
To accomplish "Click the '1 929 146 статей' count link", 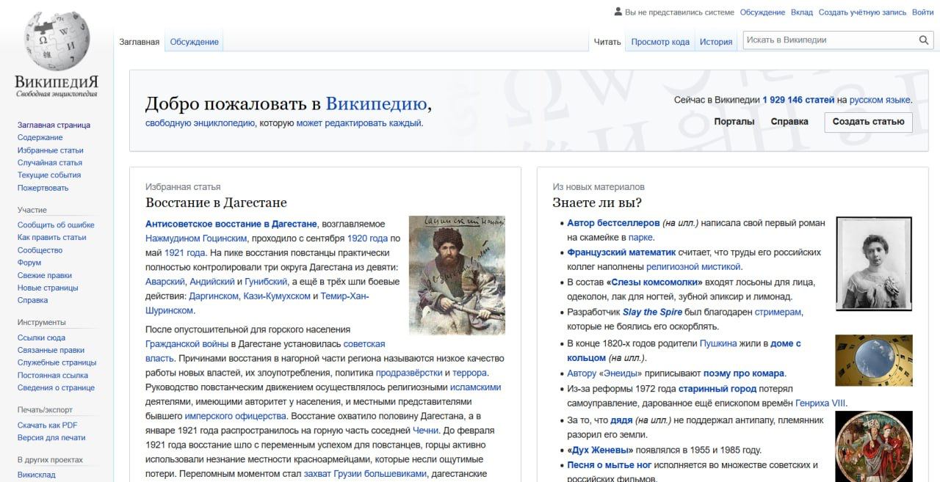I will coord(798,100).
